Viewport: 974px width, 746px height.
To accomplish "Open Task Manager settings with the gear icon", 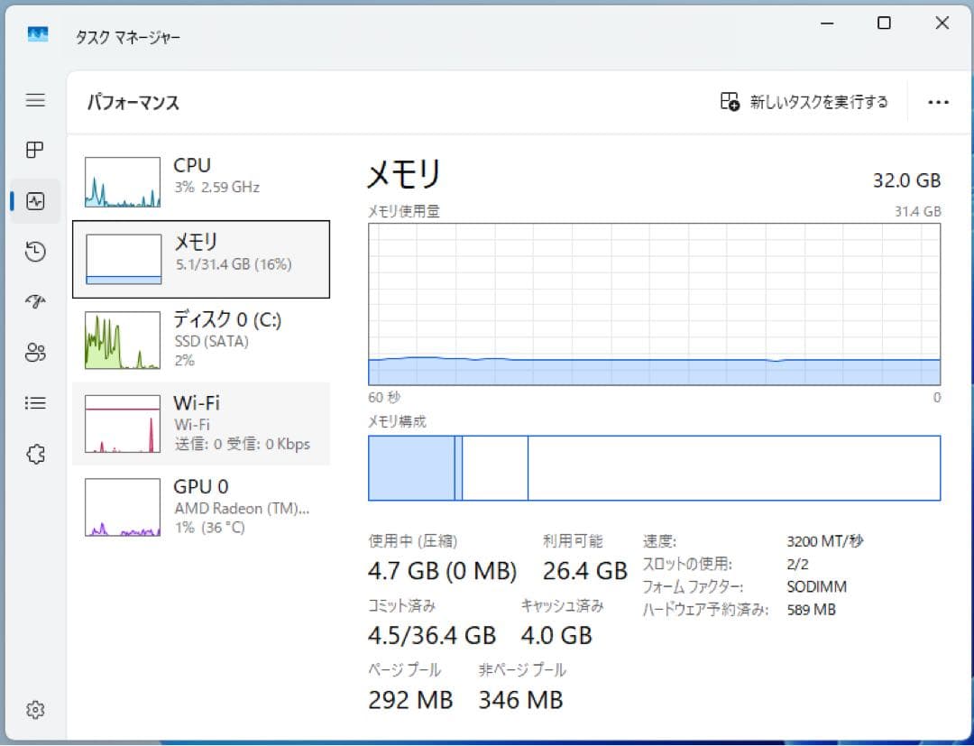I will click(x=34, y=710).
